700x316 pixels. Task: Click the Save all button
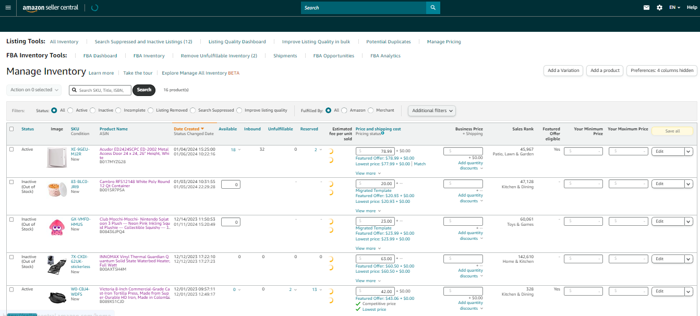672,131
